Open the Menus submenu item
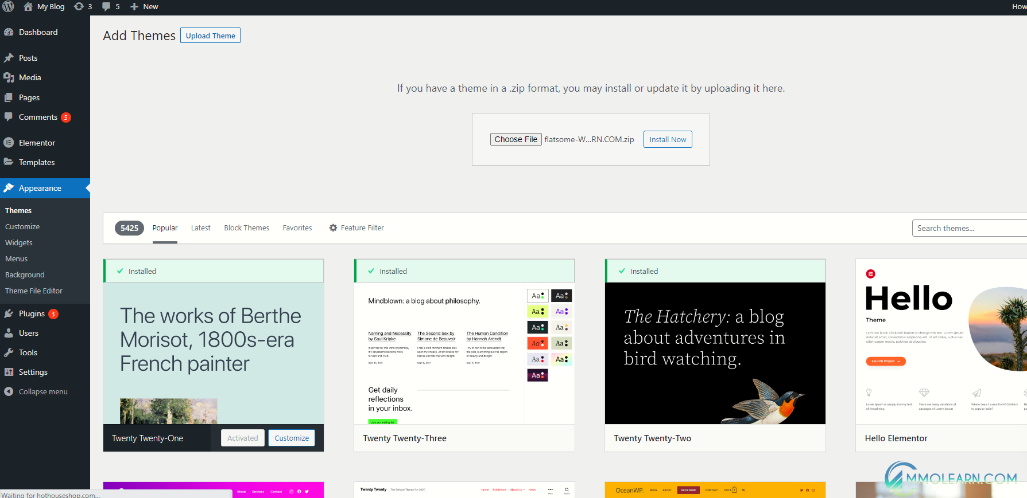This screenshot has height=498, width=1027. click(x=16, y=258)
